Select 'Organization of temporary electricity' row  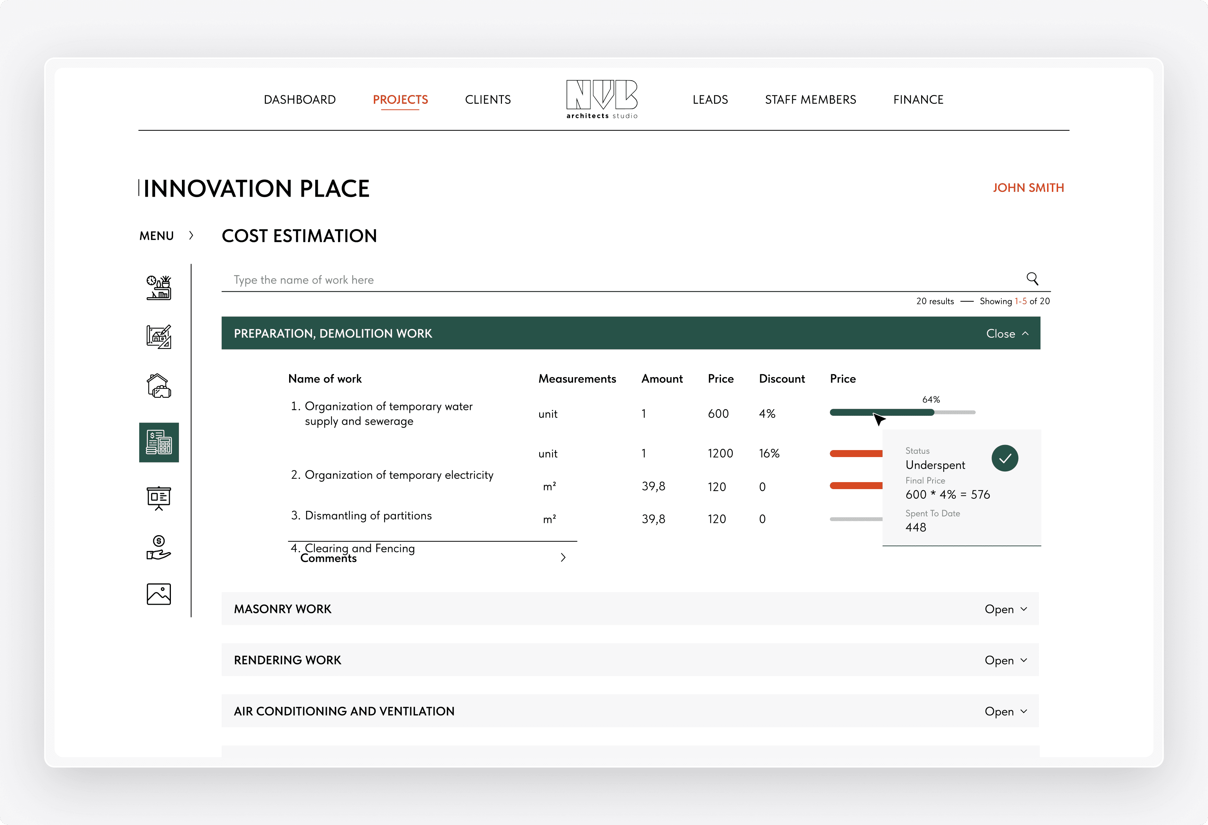pyautogui.click(x=392, y=475)
